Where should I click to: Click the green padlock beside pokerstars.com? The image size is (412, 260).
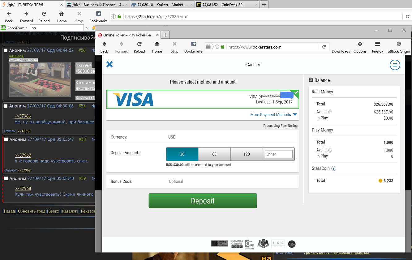pyautogui.click(x=222, y=47)
